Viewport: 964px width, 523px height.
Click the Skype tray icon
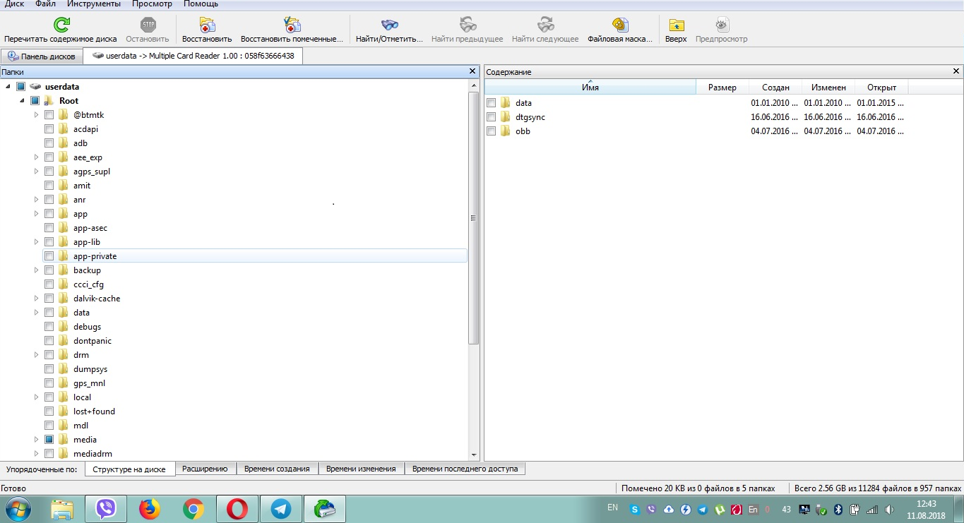(x=635, y=510)
